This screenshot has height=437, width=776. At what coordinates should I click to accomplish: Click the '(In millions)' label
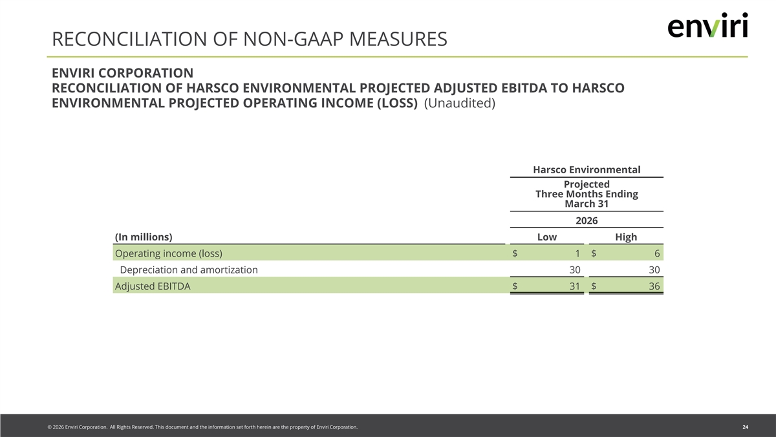tap(144, 237)
